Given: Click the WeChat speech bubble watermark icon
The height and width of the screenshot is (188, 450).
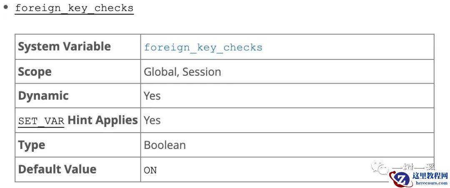Looking at the screenshot, I should pyautogui.click(x=380, y=168).
